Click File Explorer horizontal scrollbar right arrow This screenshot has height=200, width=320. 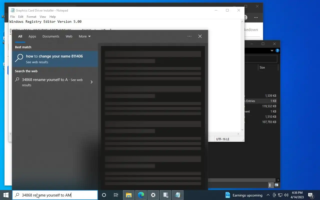pos(278,180)
